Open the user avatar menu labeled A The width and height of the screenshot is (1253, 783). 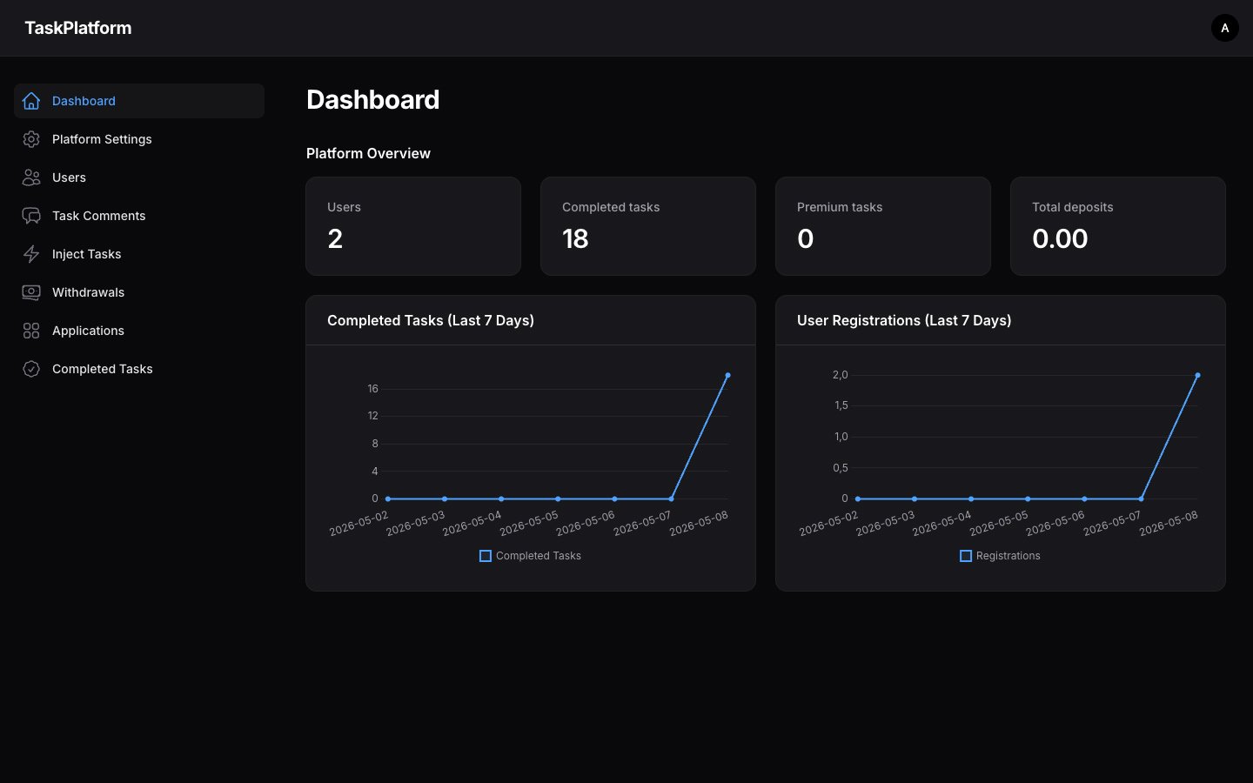pyautogui.click(x=1224, y=28)
